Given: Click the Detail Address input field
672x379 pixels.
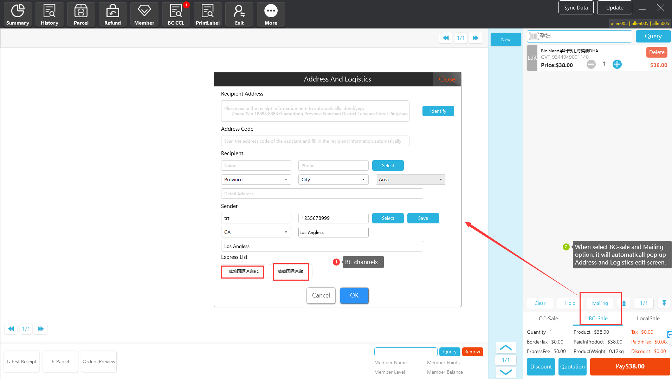Looking at the screenshot, I should coord(322,194).
